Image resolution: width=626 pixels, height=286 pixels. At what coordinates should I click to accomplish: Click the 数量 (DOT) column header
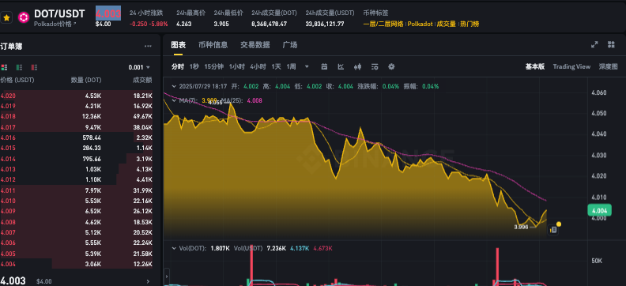pyautogui.click(x=86, y=80)
